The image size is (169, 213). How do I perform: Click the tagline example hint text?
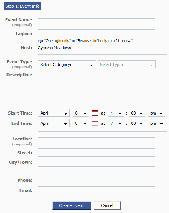[85, 41]
